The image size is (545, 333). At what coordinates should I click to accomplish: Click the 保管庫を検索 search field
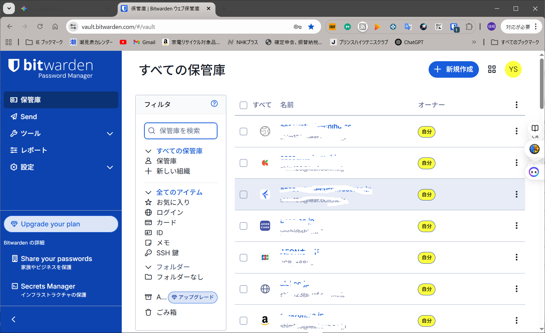(184, 131)
